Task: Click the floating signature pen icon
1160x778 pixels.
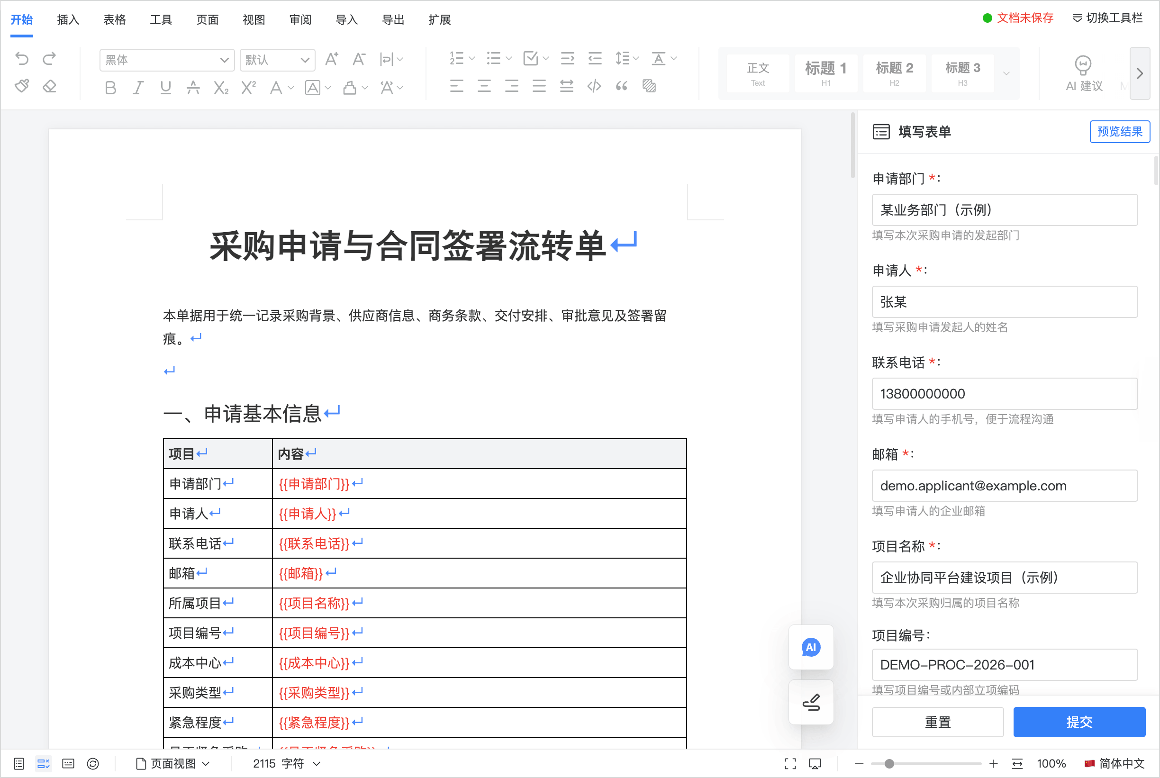Action: (x=811, y=702)
